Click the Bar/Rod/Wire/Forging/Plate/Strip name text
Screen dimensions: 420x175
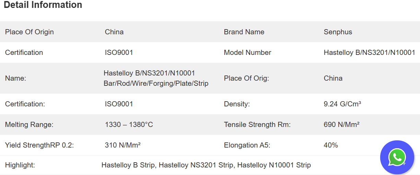[x=156, y=83]
